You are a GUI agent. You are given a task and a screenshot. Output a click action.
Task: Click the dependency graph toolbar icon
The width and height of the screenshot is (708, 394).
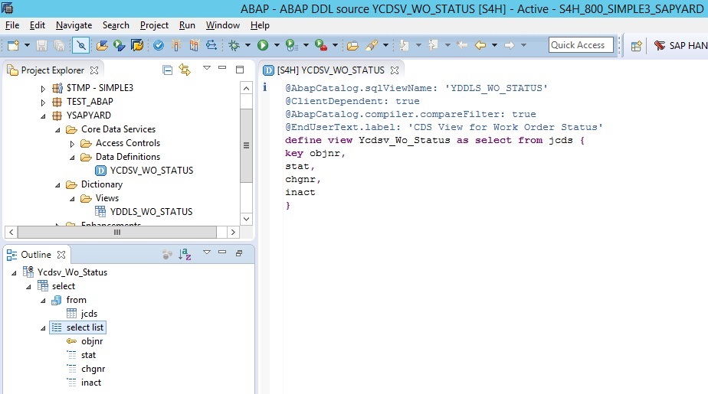click(x=211, y=45)
